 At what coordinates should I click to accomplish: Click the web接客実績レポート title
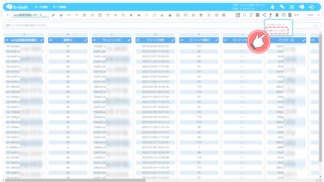30,15
